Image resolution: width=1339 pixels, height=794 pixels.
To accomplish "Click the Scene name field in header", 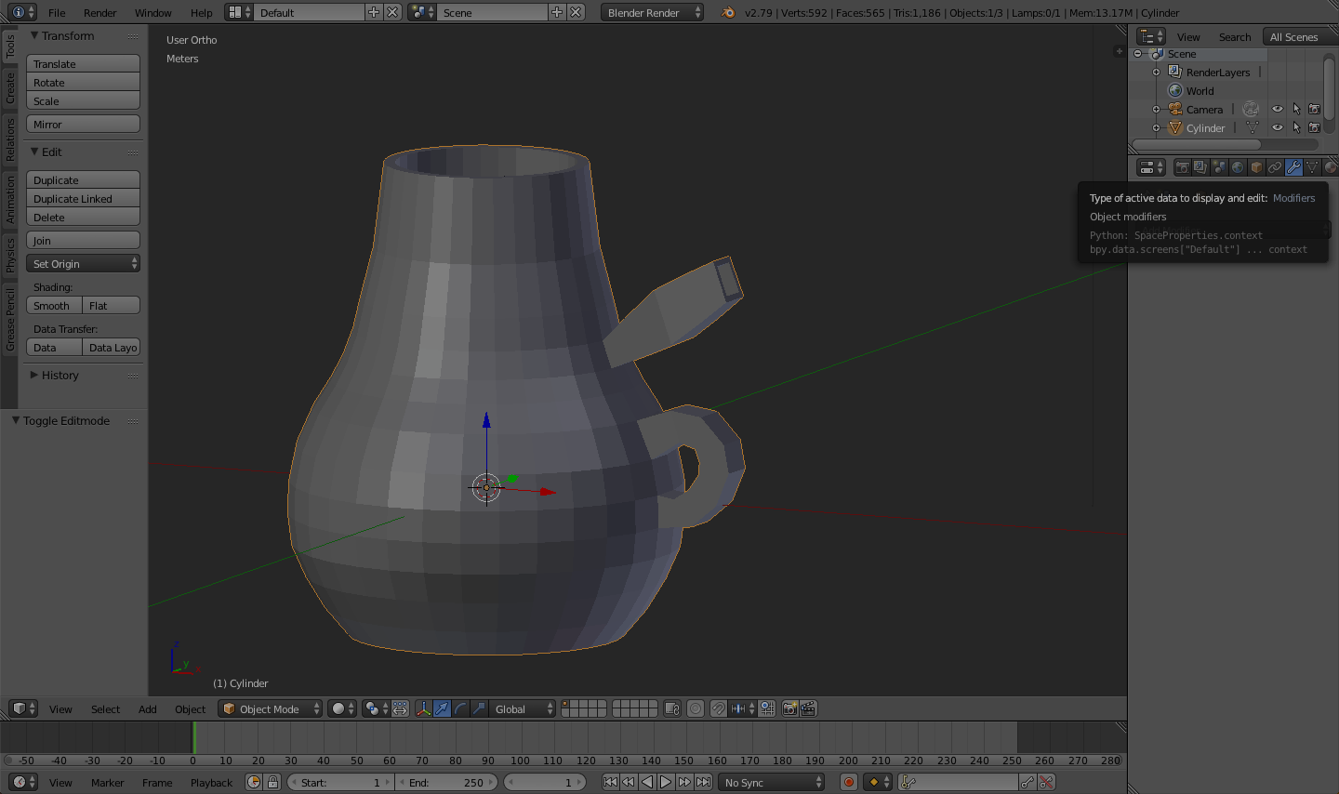I will click(492, 12).
